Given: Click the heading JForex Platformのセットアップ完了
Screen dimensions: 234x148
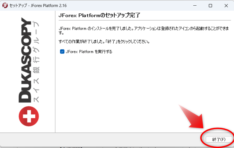Looking at the screenshot, I should pos(99,15).
